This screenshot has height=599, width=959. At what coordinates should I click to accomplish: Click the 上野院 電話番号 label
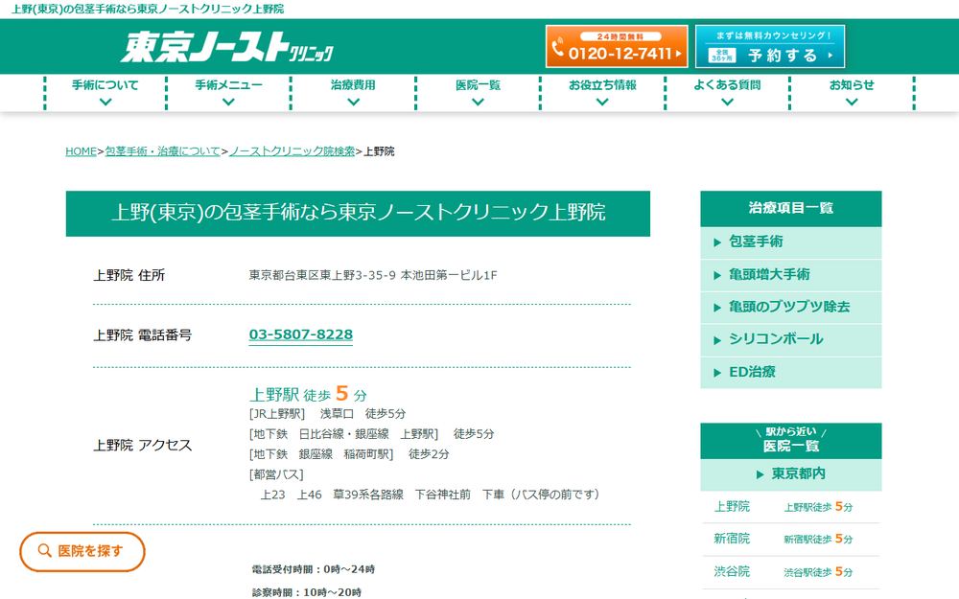click(x=143, y=334)
